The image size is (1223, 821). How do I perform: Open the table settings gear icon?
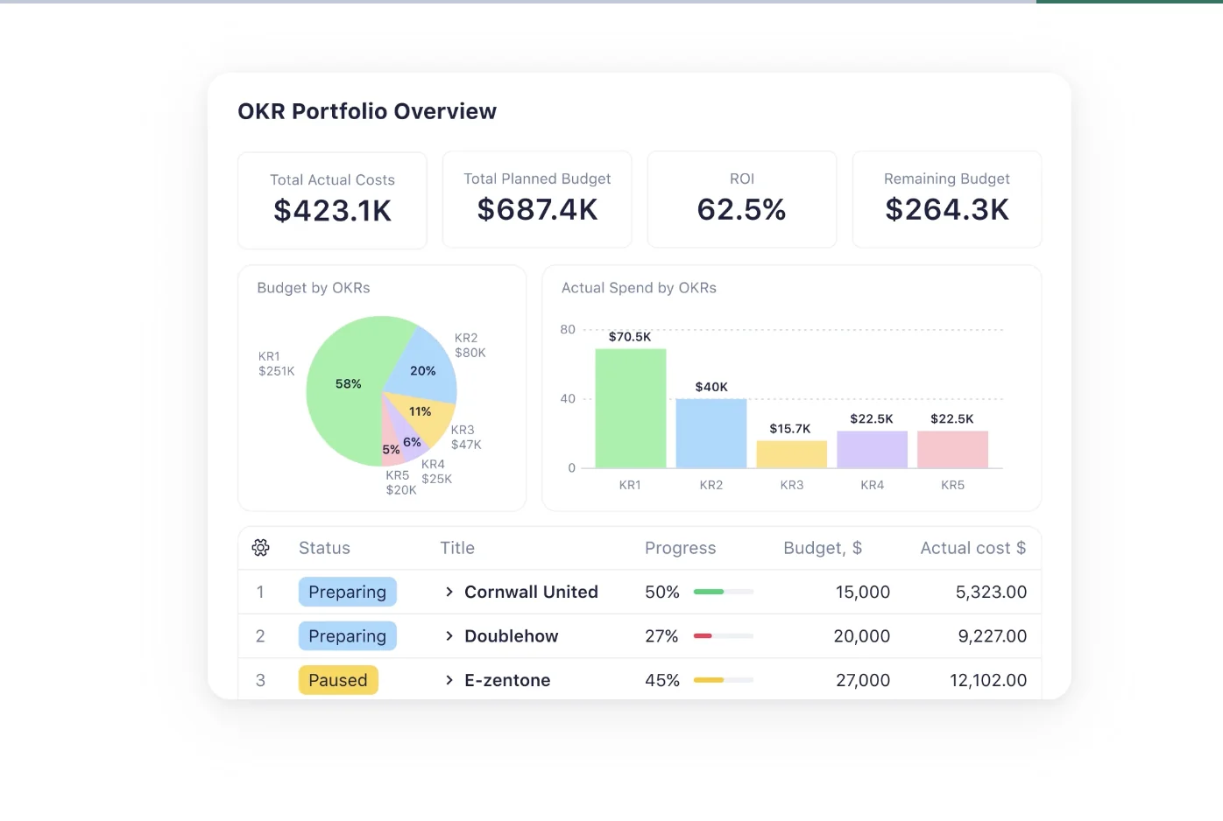click(x=260, y=548)
